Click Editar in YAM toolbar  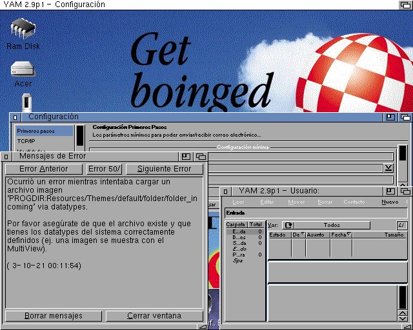tap(267, 202)
